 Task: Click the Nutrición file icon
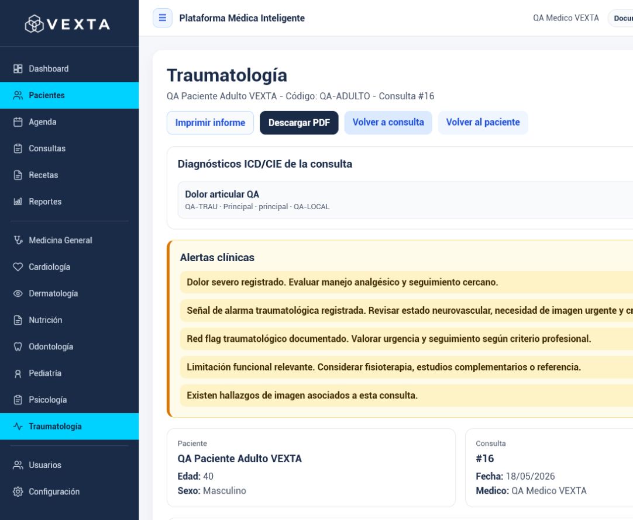18,320
